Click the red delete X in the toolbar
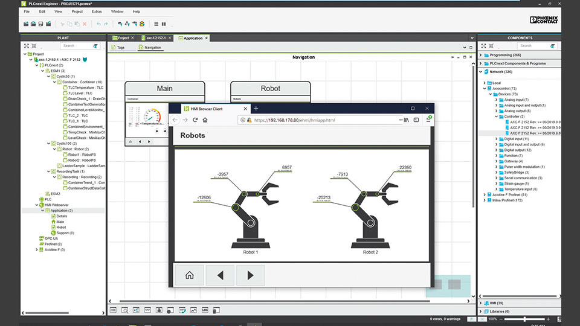 84,24
